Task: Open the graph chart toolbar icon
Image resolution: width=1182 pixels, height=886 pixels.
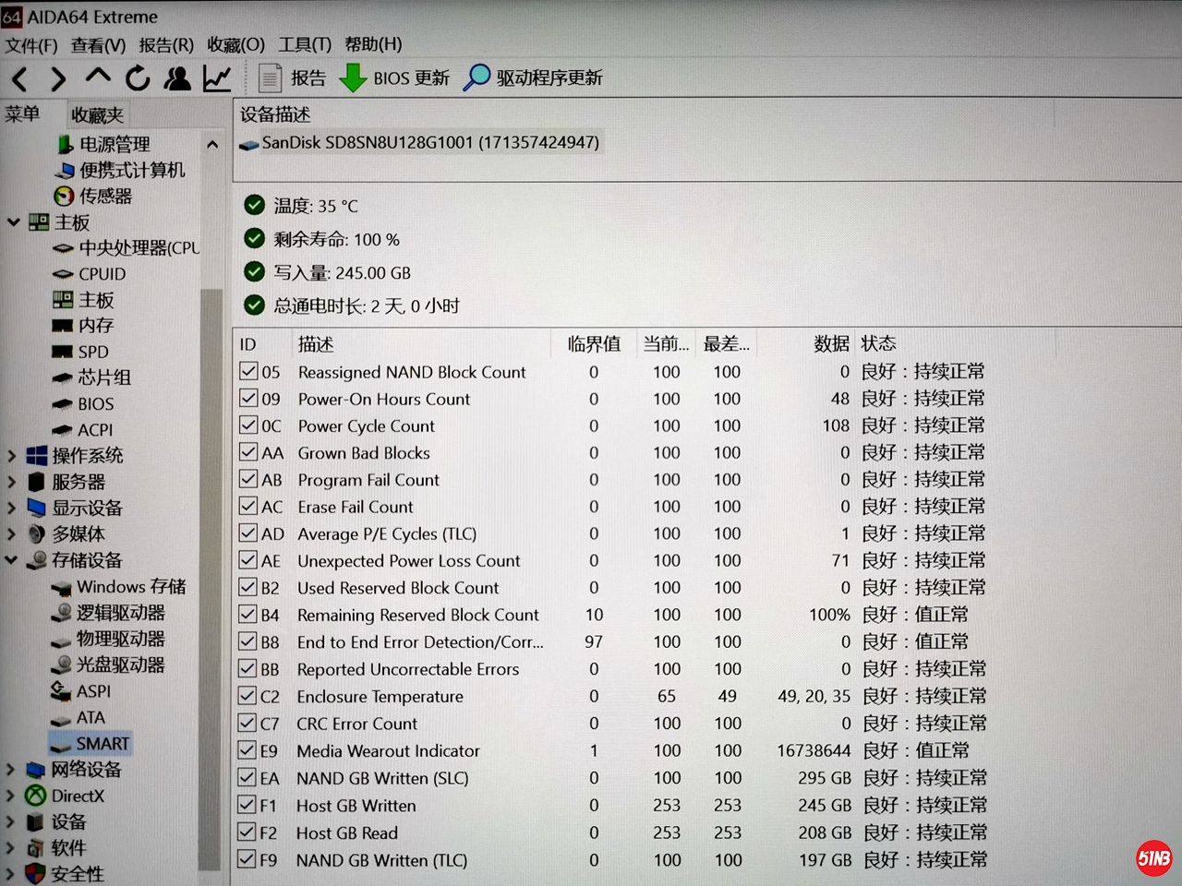Action: [x=217, y=78]
